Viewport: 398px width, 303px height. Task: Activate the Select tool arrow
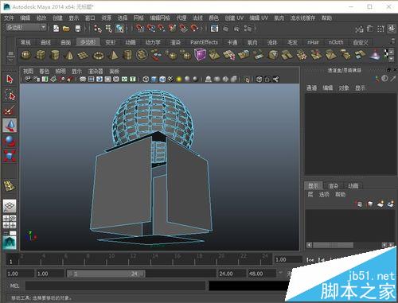click(x=10, y=80)
